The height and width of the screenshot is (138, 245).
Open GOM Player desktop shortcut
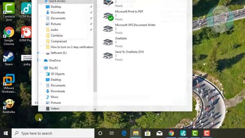point(26,34)
